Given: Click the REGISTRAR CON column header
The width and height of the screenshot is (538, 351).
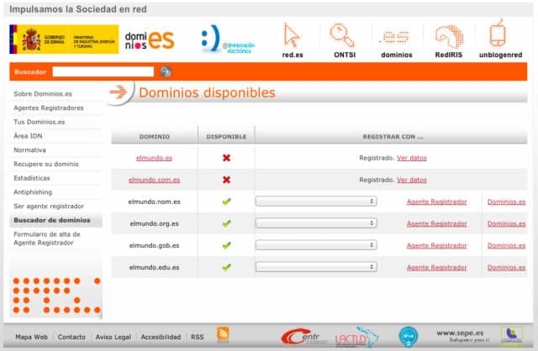Looking at the screenshot, I should click(393, 136).
